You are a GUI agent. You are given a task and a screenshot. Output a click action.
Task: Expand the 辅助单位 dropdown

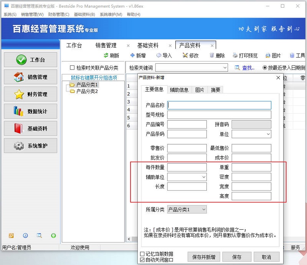(x=204, y=177)
